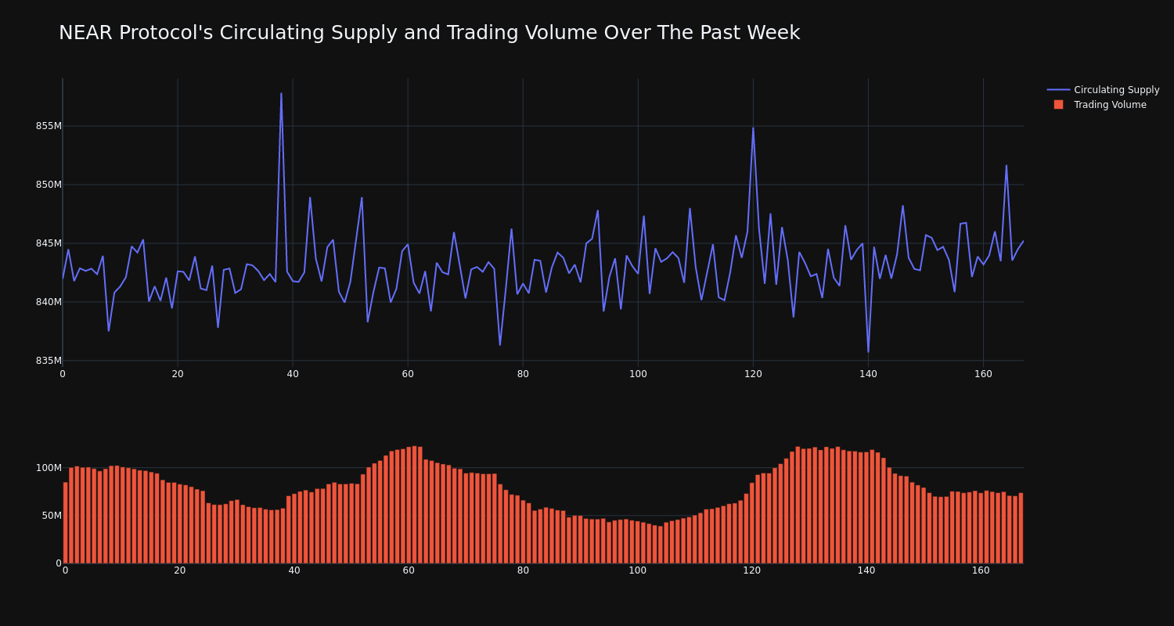Click the x-axis label 140 on volume chart
The width and height of the screenshot is (1174, 626).
866,570
